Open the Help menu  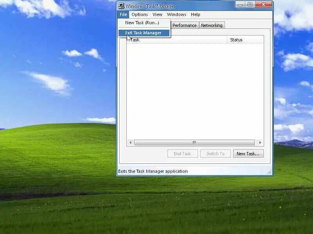tap(195, 14)
